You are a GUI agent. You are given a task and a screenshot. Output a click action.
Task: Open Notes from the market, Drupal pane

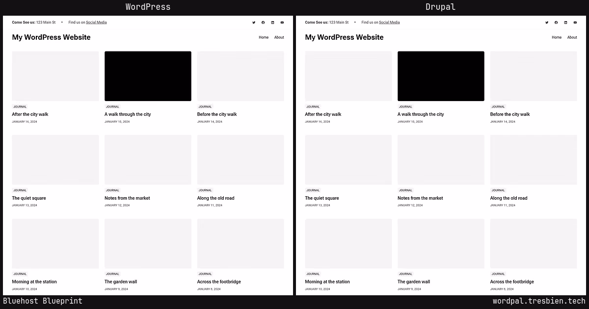click(420, 198)
